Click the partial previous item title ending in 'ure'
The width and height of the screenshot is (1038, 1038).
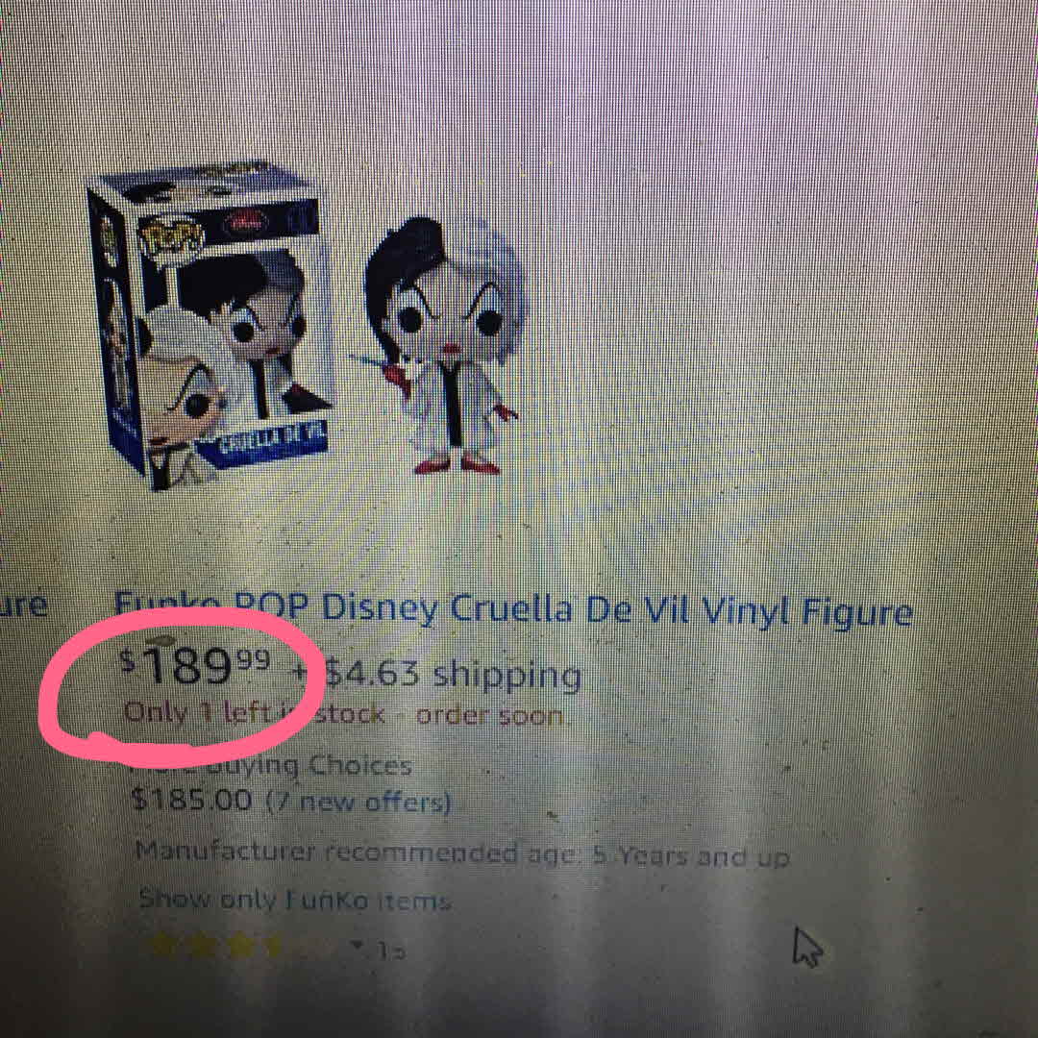pyautogui.click(x=24, y=605)
